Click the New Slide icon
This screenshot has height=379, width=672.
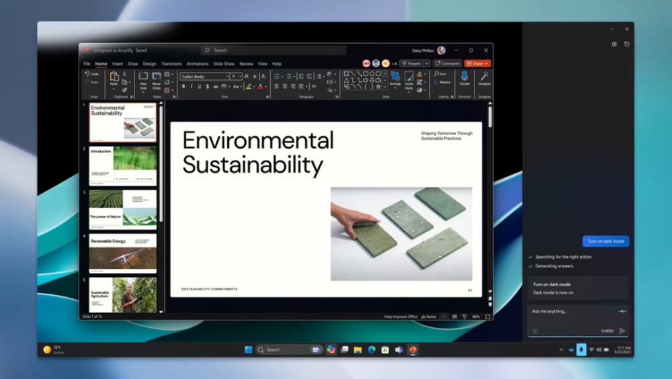[x=143, y=77]
